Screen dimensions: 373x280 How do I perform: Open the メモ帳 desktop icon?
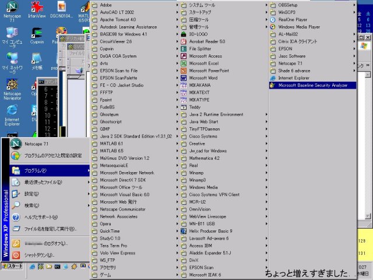pos(37,61)
